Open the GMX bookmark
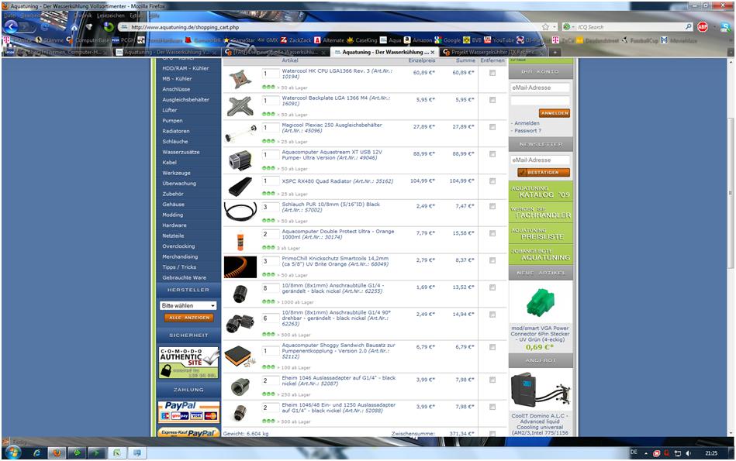Image resolution: width=736 pixels, height=461 pixels. (268, 40)
